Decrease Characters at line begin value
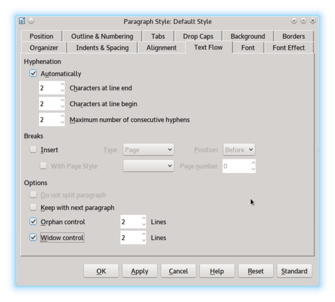The height and width of the screenshot is (302, 335). pyautogui.click(x=63, y=107)
